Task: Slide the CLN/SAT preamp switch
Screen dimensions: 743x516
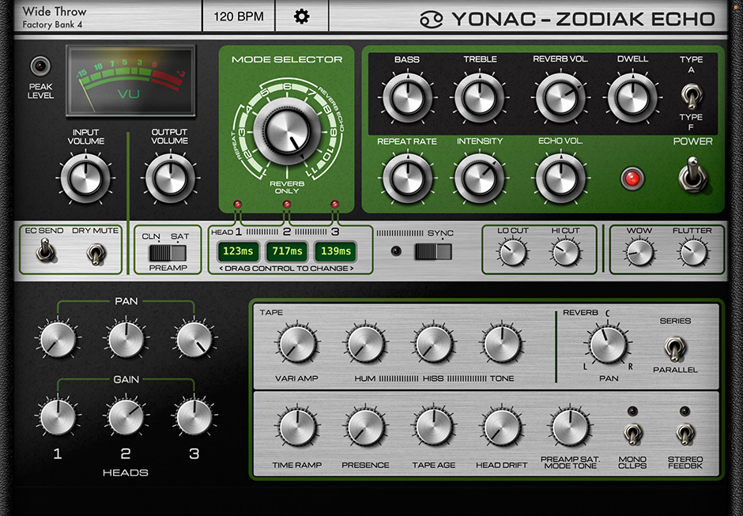Action: click(168, 253)
